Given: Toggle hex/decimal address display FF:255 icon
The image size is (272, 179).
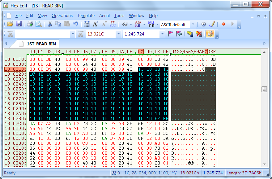Looking at the screenshot, I should coord(113,24).
